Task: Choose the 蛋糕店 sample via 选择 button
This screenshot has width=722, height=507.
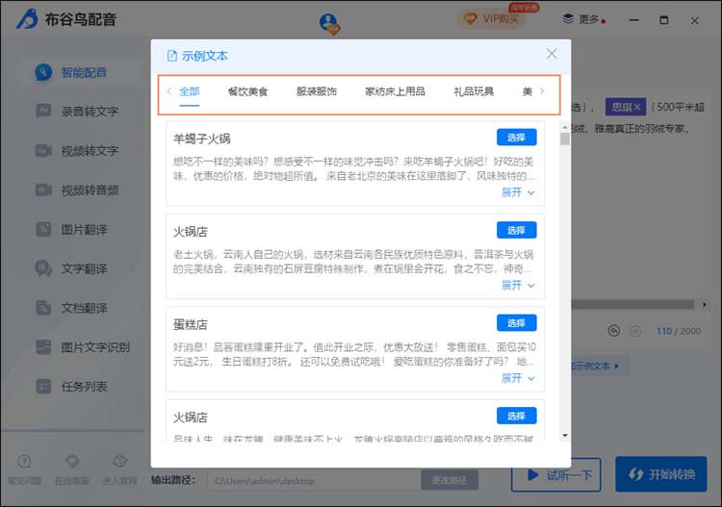Action: (x=516, y=323)
